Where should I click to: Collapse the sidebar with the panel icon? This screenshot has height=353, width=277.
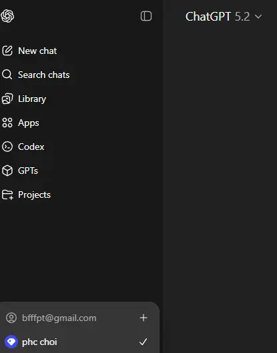point(146,16)
